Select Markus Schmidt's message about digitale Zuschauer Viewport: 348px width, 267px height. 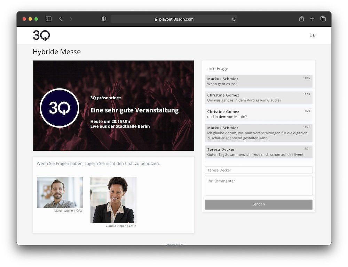pos(258,133)
